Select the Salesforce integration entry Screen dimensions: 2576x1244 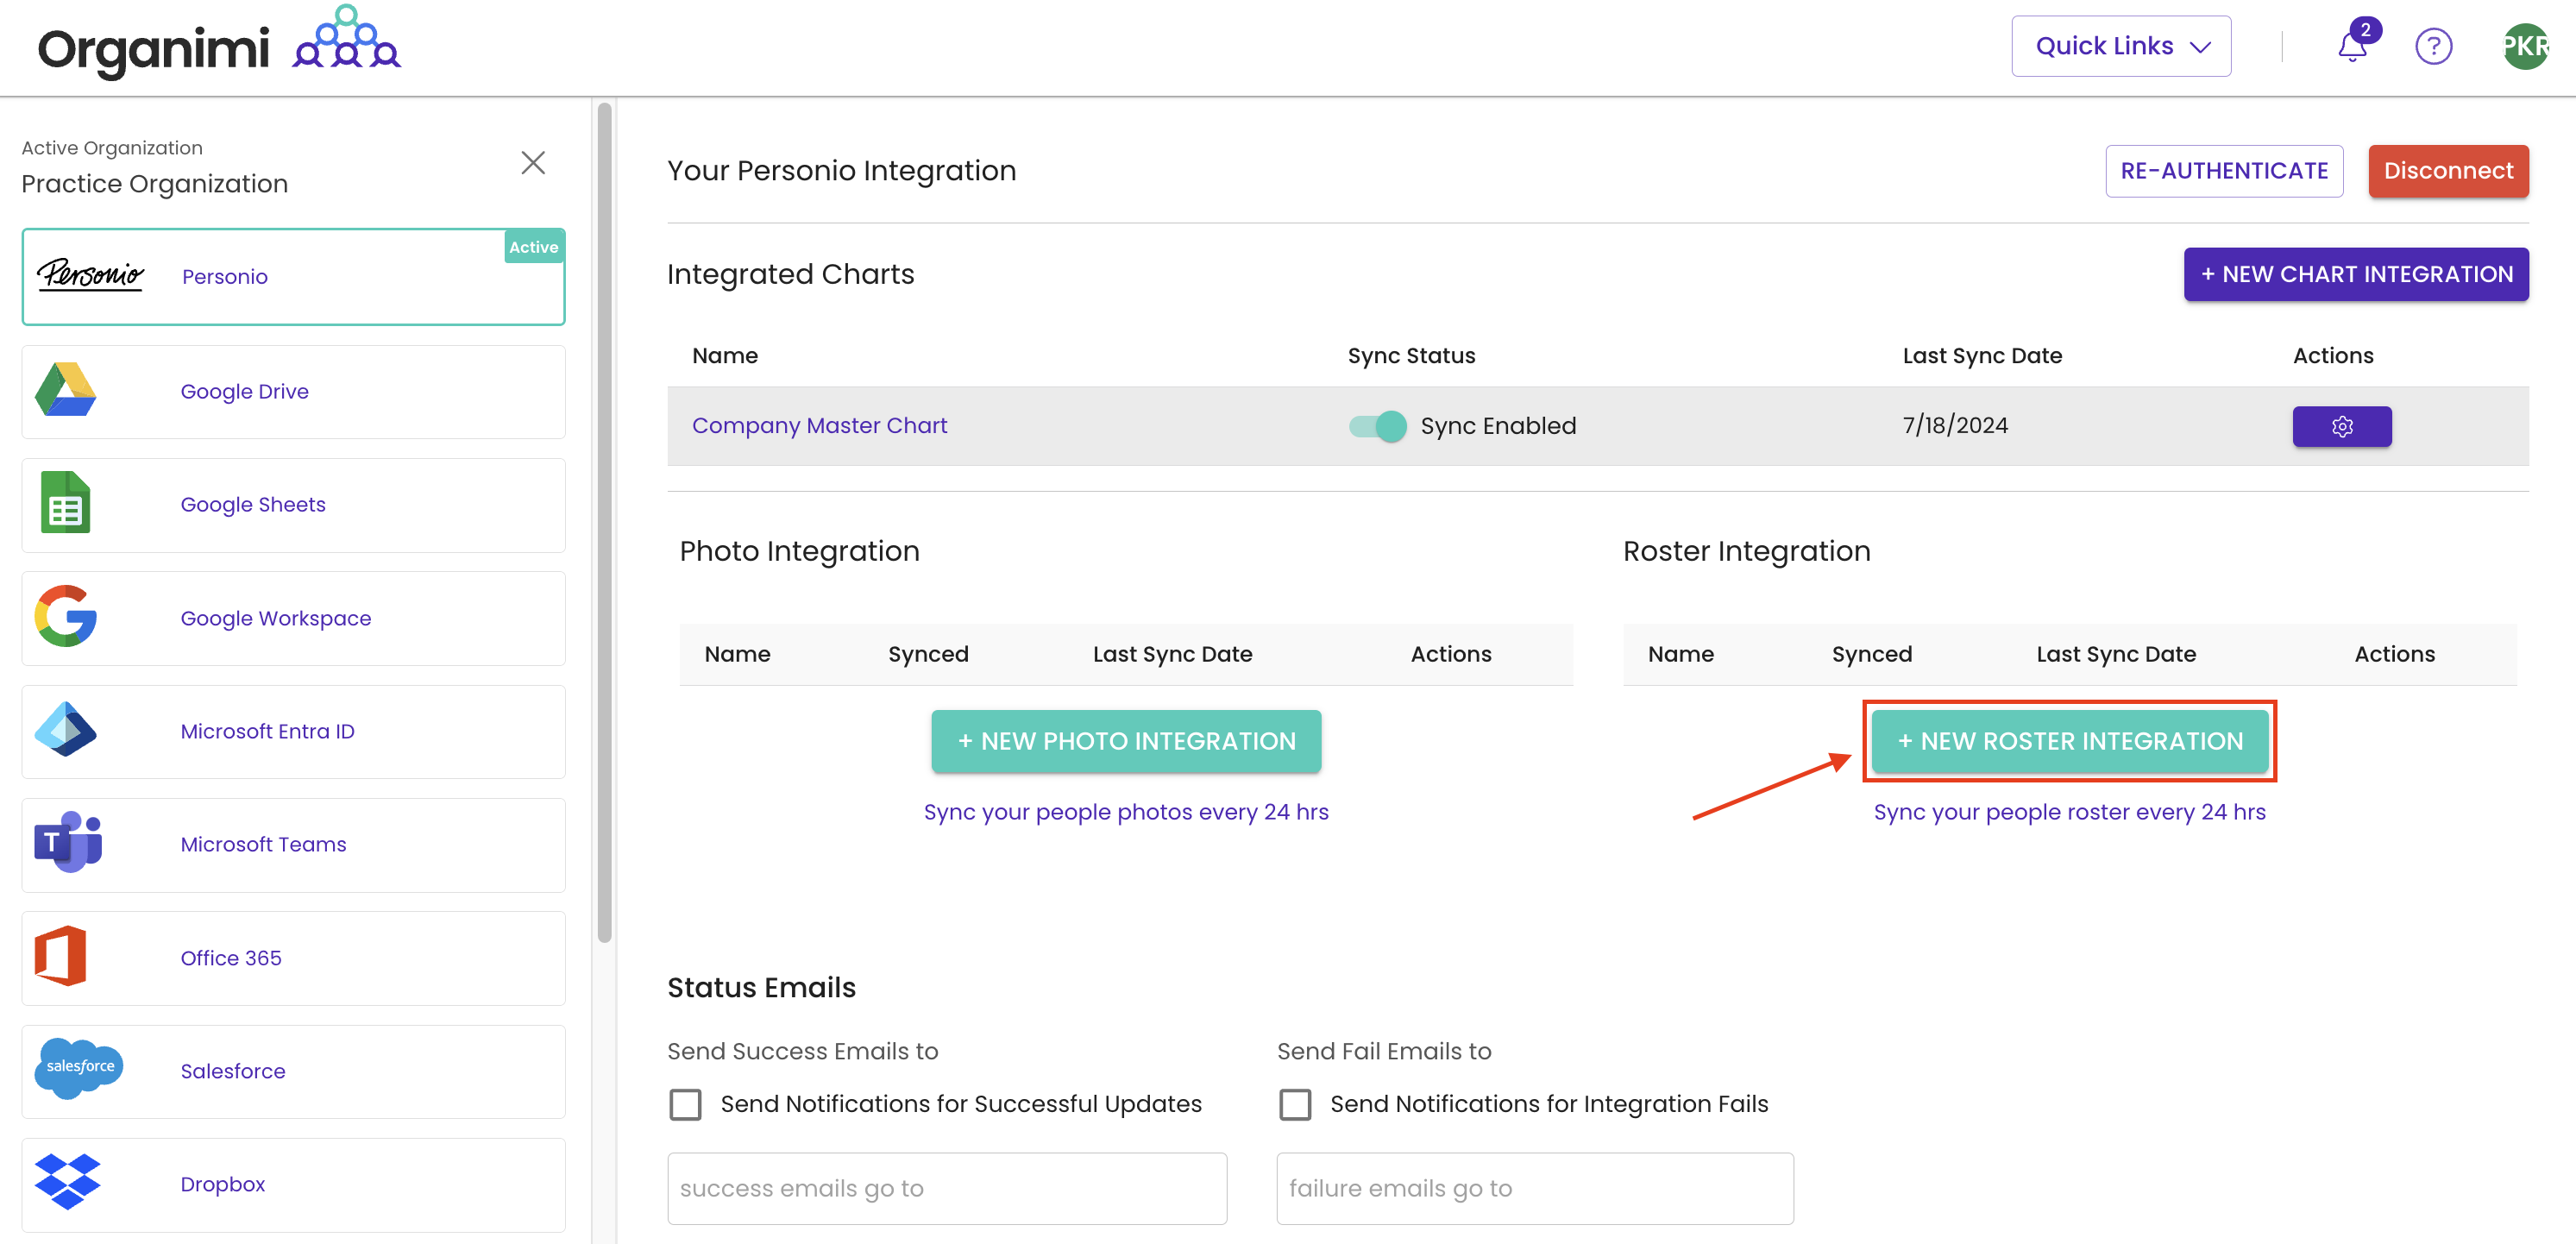tap(293, 1072)
